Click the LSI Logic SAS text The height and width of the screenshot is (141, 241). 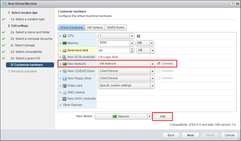tap(108, 57)
